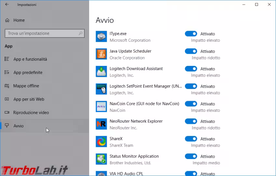Image resolution: width=276 pixels, height=176 pixels.
Task: Open Mappe offline settings page
Action: point(45,86)
